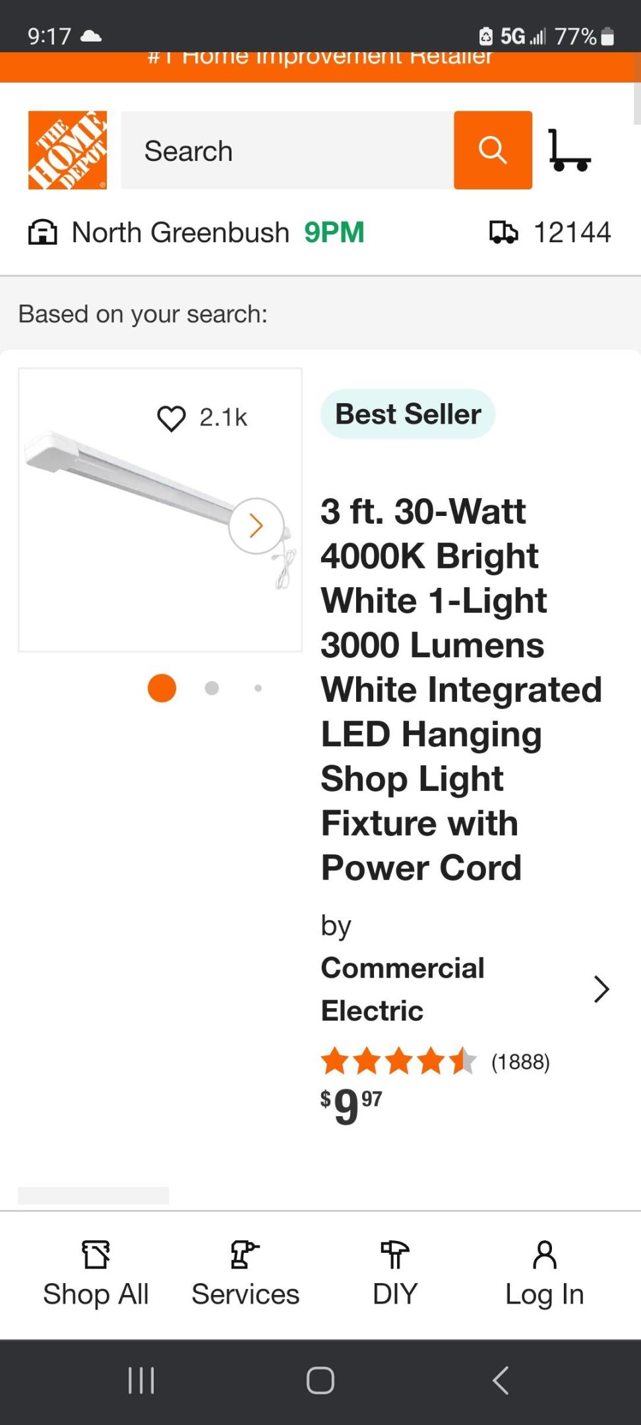Open the Services tab
The height and width of the screenshot is (1425, 641).
pos(245,1274)
